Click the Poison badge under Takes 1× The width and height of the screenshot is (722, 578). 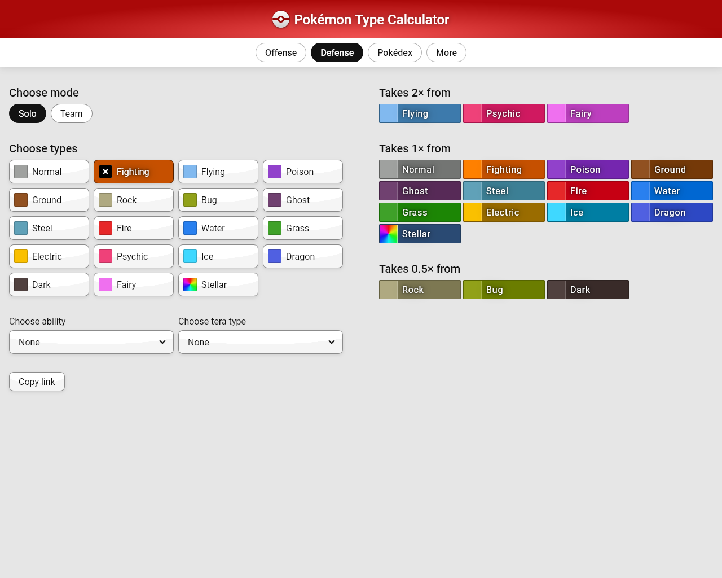point(588,169)
